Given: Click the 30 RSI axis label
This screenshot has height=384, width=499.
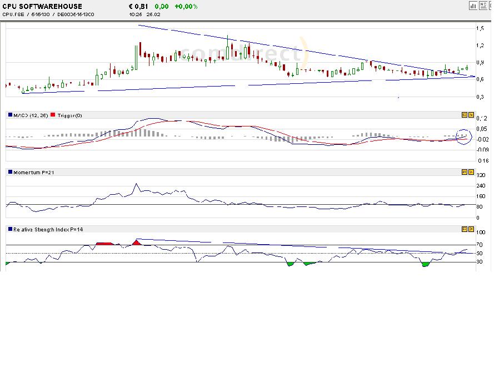Looking at the screenshot, I should tap(480, 262).
